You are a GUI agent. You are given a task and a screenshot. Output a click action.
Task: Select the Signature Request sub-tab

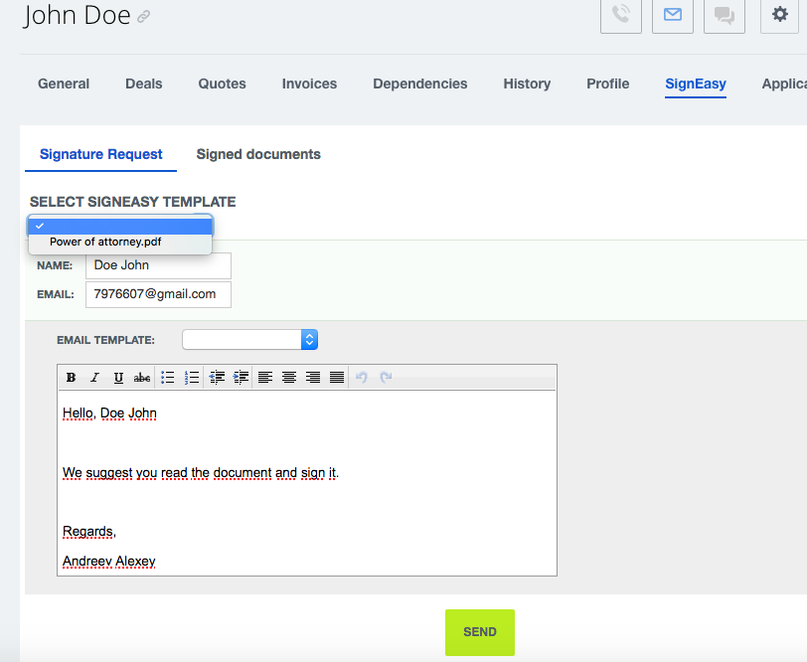[x=101, y=154]
